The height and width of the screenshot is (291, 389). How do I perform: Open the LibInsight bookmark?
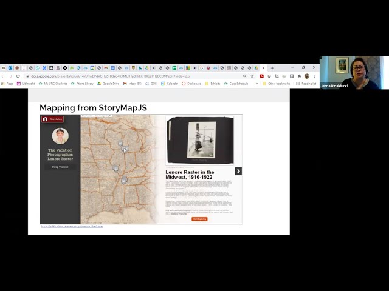(x=26, y=84)
